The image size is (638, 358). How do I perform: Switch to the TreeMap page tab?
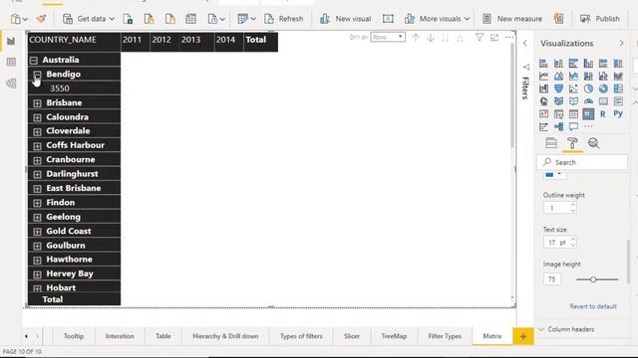point(394,336)
